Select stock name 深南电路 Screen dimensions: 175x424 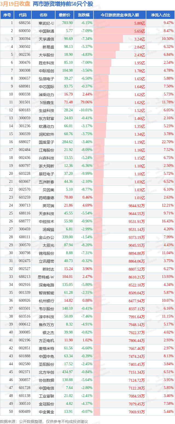click(x=46, y=285)
